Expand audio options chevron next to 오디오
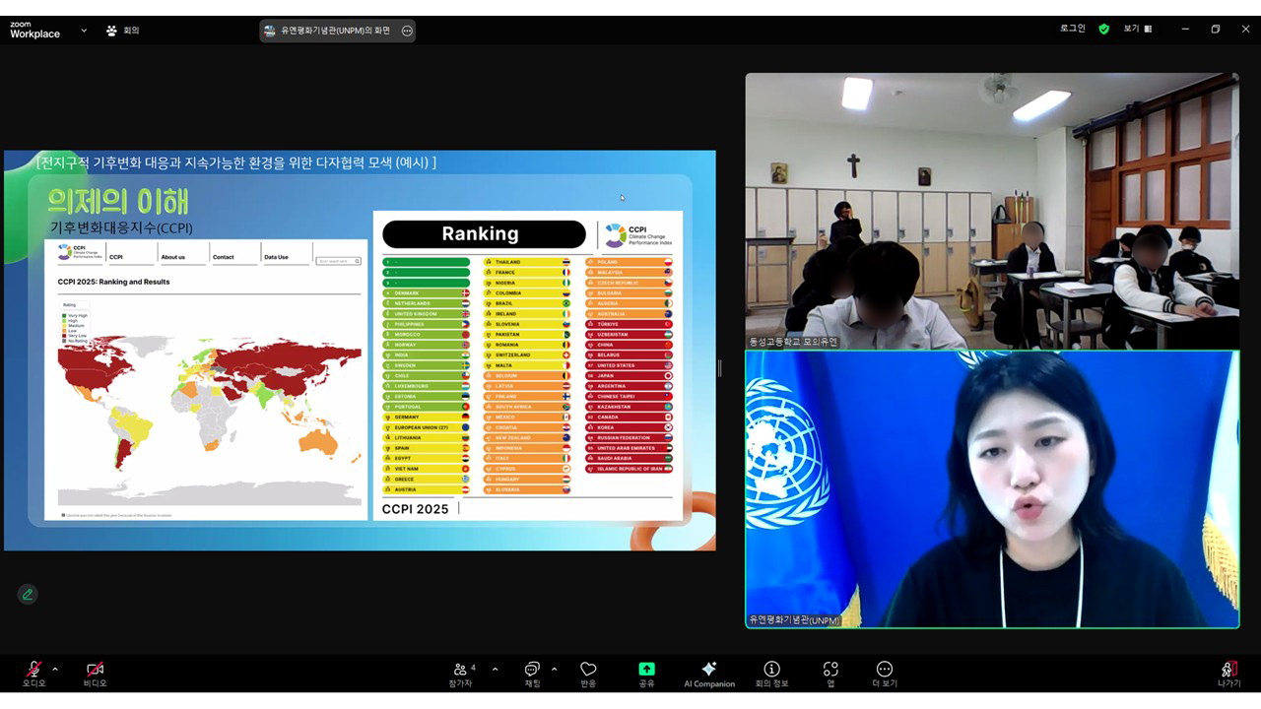The image size is (1261, 709). coord(55,670)
